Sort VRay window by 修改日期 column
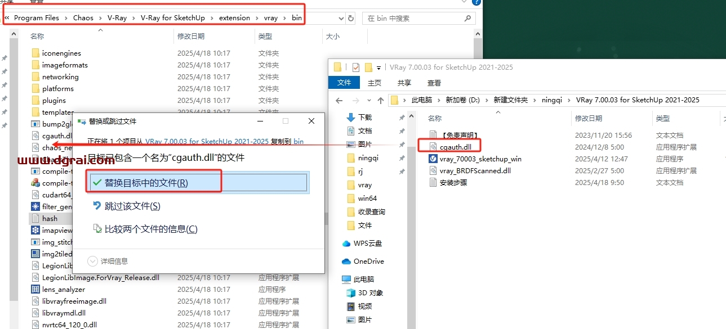This screenshot has width=726, height=329. [x=589, y=118]
